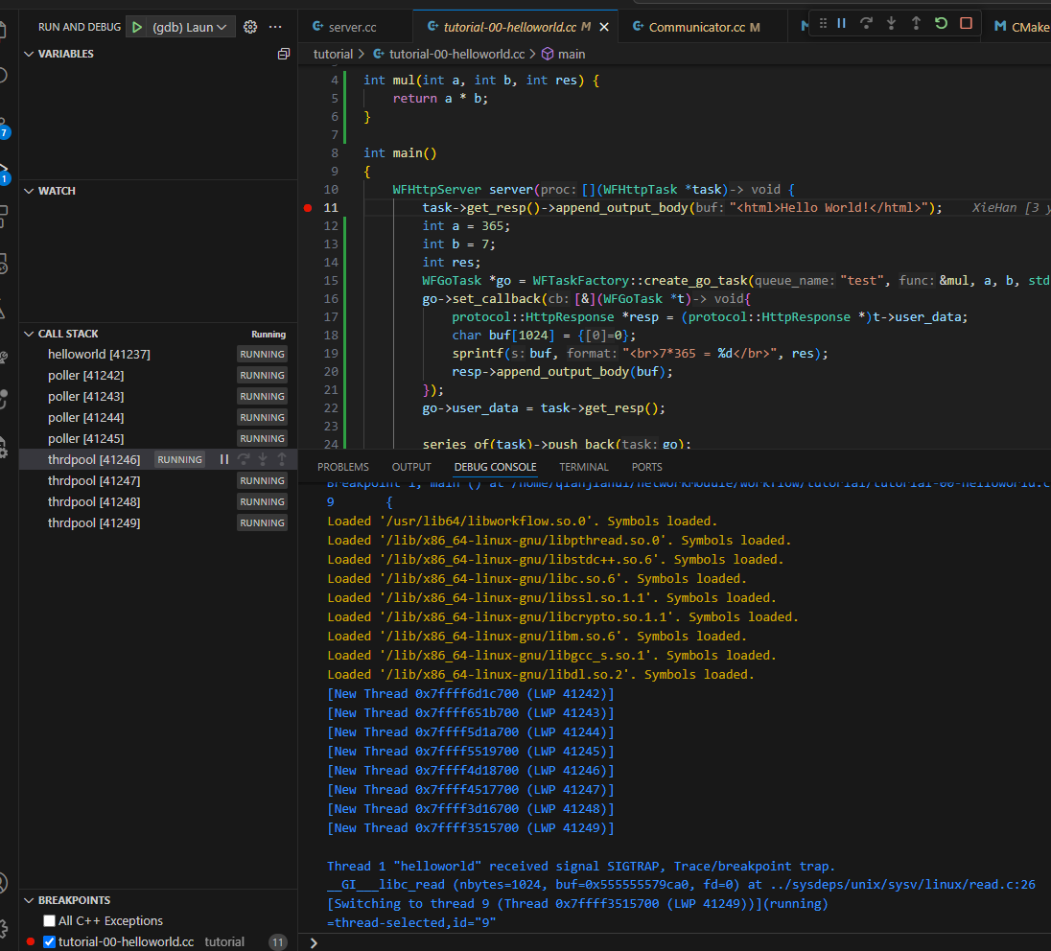
Task: Restart debug session
Action: tap(941, 23)
